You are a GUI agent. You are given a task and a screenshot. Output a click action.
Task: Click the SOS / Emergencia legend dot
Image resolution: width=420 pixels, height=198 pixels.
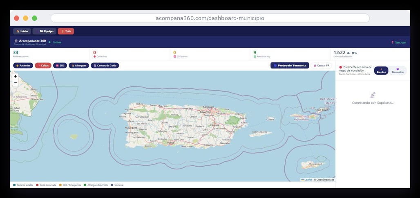tap(60, 185)
